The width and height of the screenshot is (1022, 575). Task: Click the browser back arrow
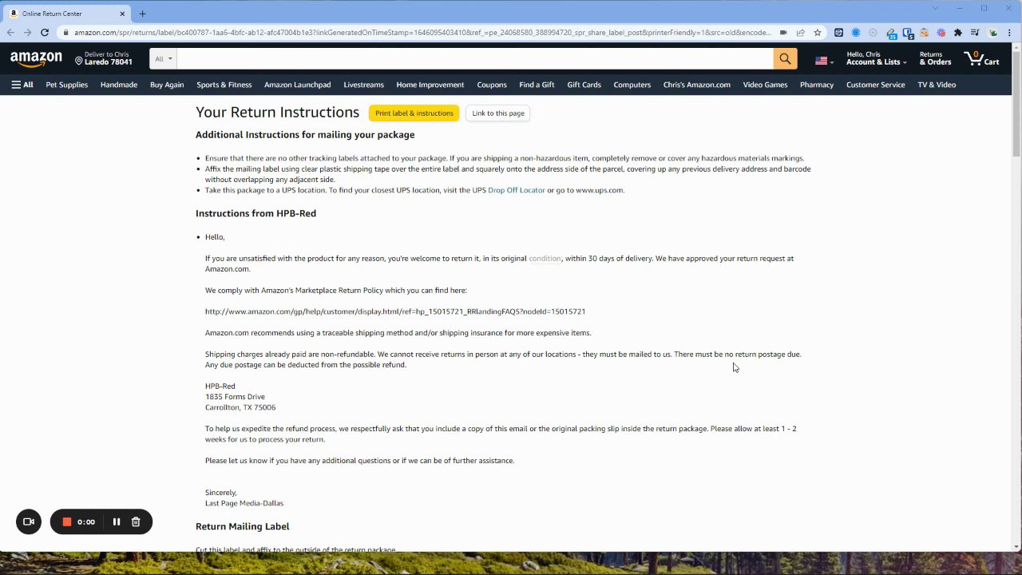10,33
